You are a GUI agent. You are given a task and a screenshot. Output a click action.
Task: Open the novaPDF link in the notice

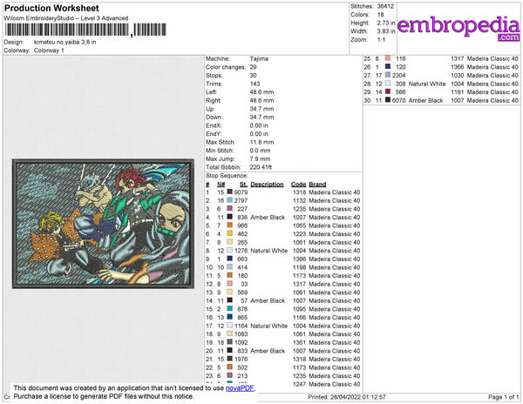pyautogui.click(x=240, y=388)
